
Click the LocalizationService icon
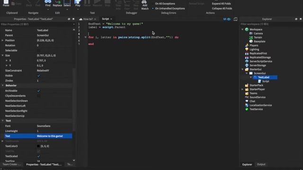[x=247, y=105]
